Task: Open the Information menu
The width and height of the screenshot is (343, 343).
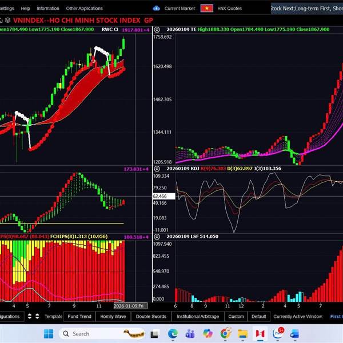Action: (48, 9)
